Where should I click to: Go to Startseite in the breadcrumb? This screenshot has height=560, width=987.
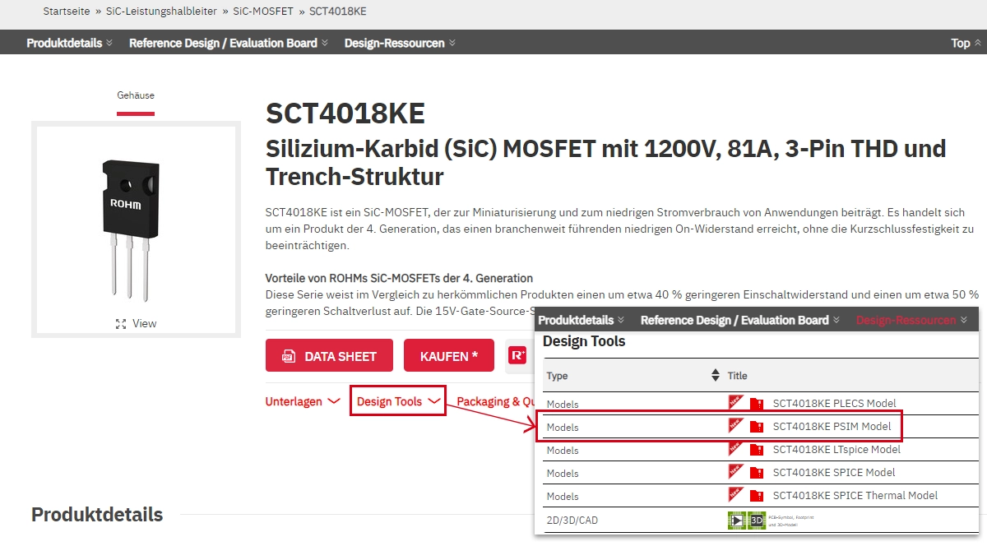click(67, 12)
